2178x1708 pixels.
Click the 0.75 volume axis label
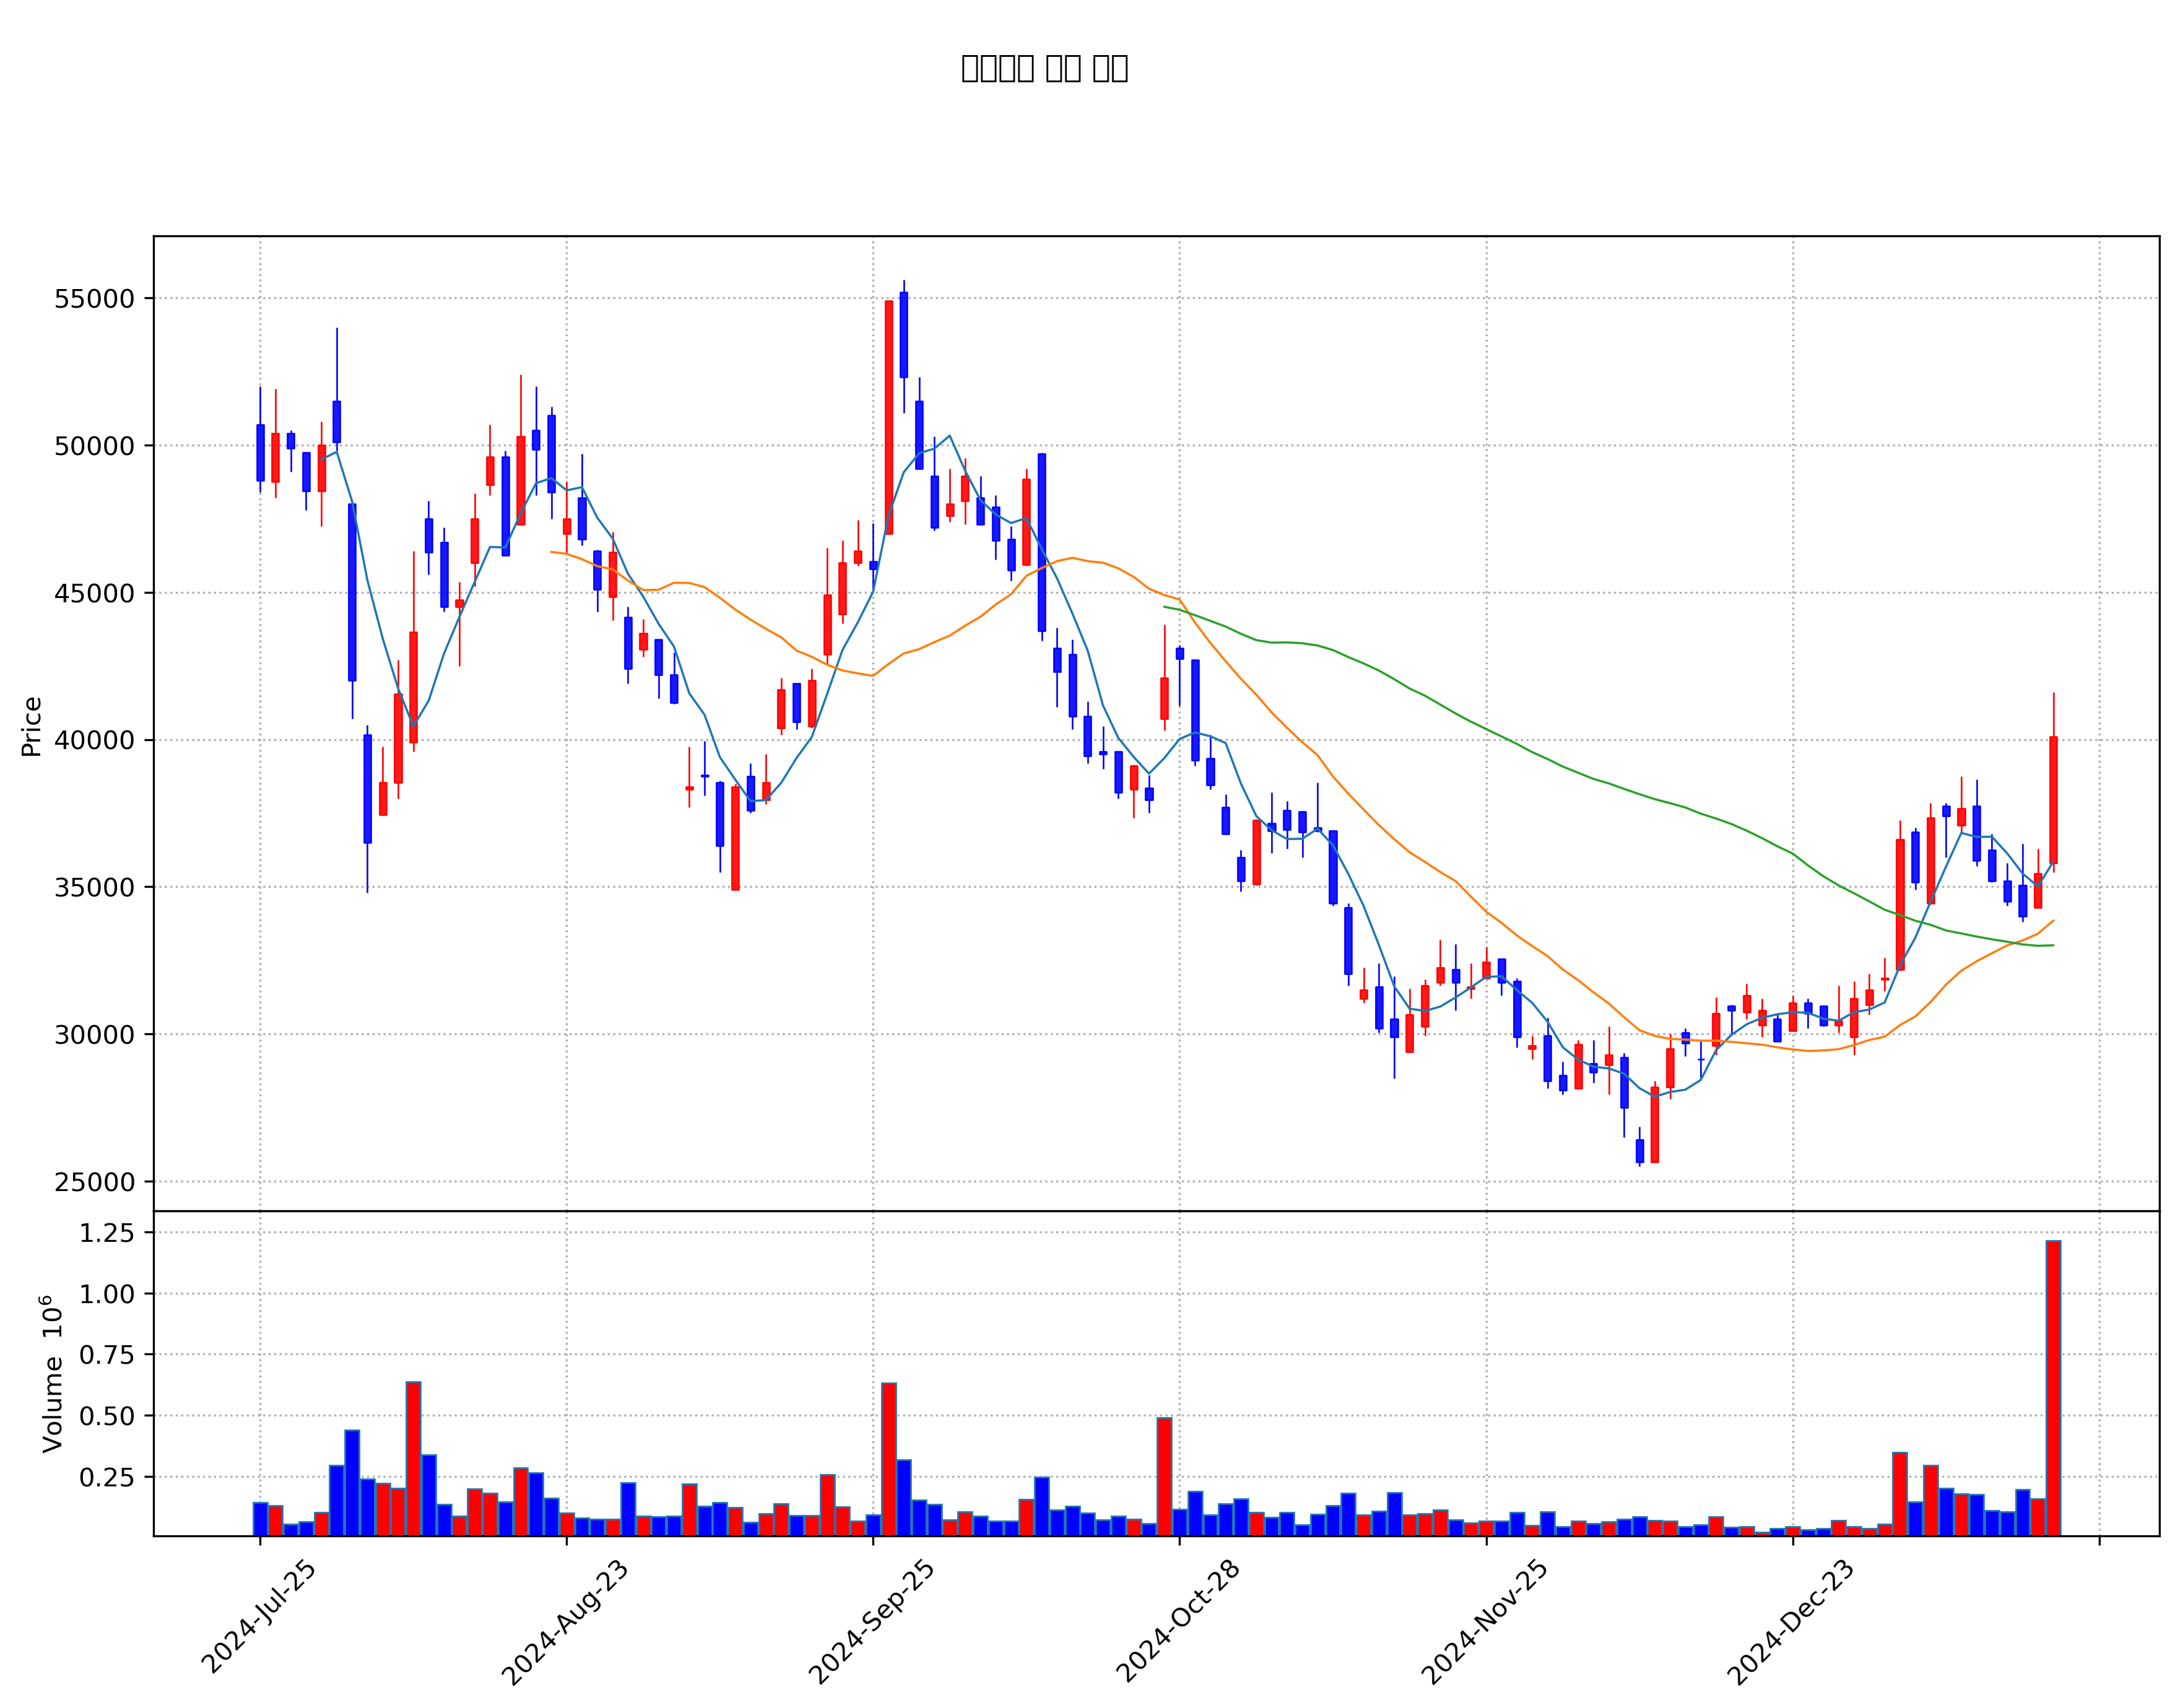tap(107, 1356)
